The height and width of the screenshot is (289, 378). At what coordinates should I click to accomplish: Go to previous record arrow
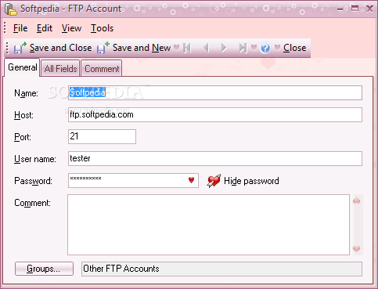pyautogui.click(x=207, y=48)
